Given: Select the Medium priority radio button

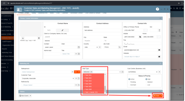Looking at the screenshot, I should [146, 82].
